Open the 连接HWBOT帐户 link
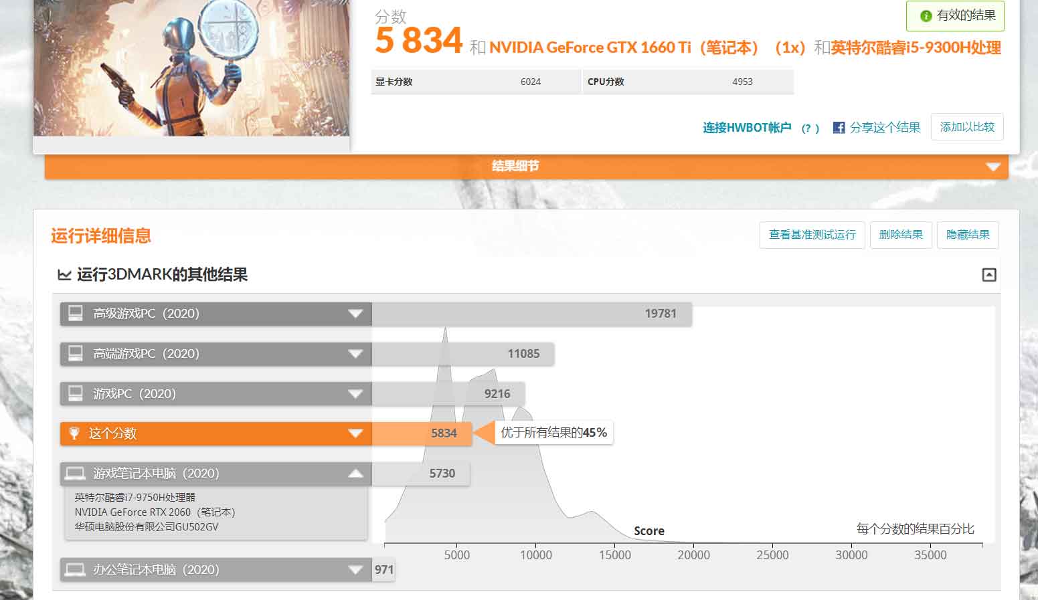Viewport: 1038px width, 600px height. pyautogui.click(x=747, y=128)
